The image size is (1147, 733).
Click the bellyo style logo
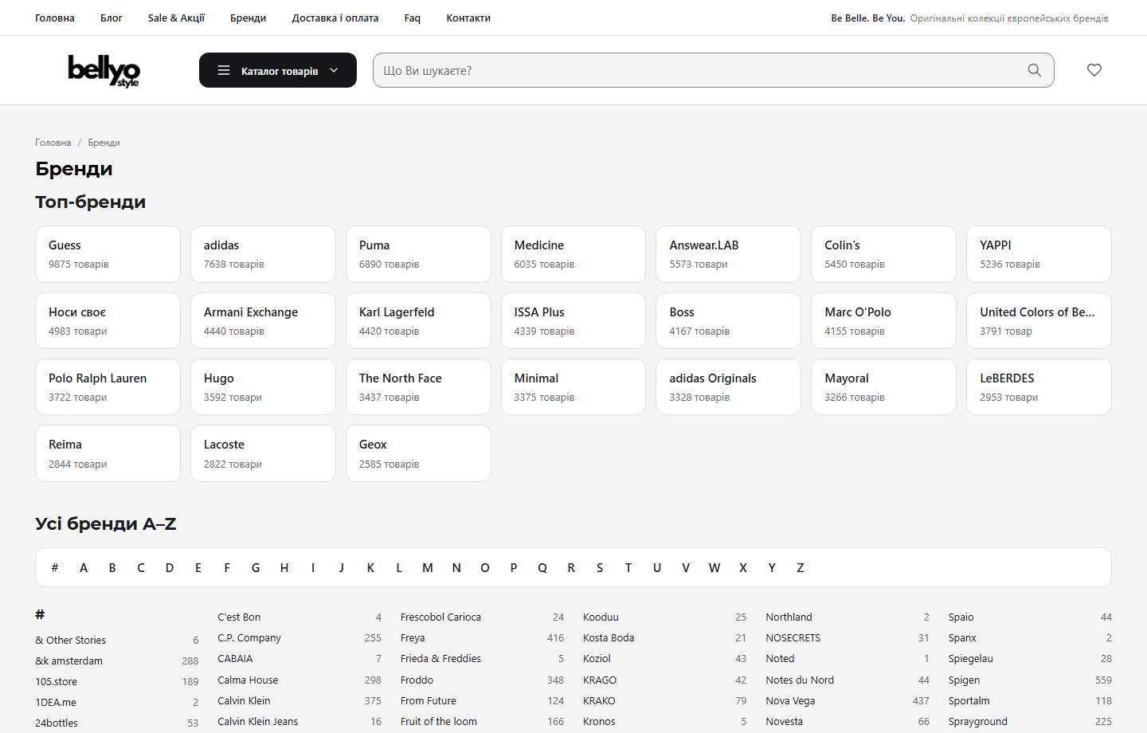(x=104, y=70)
